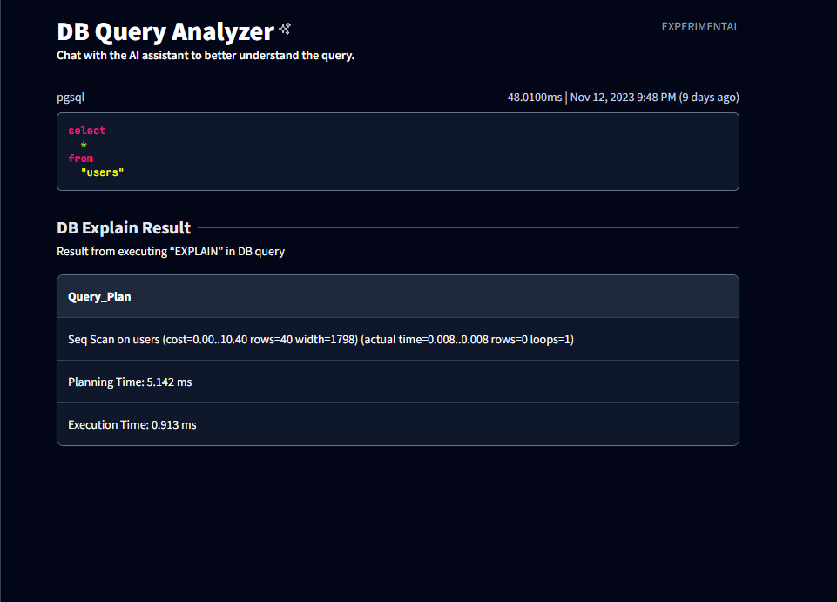This screenshot has height=602, width=837.
Task: Click the 'Seq Scan on users' row
Action: (x=398, y=339)
